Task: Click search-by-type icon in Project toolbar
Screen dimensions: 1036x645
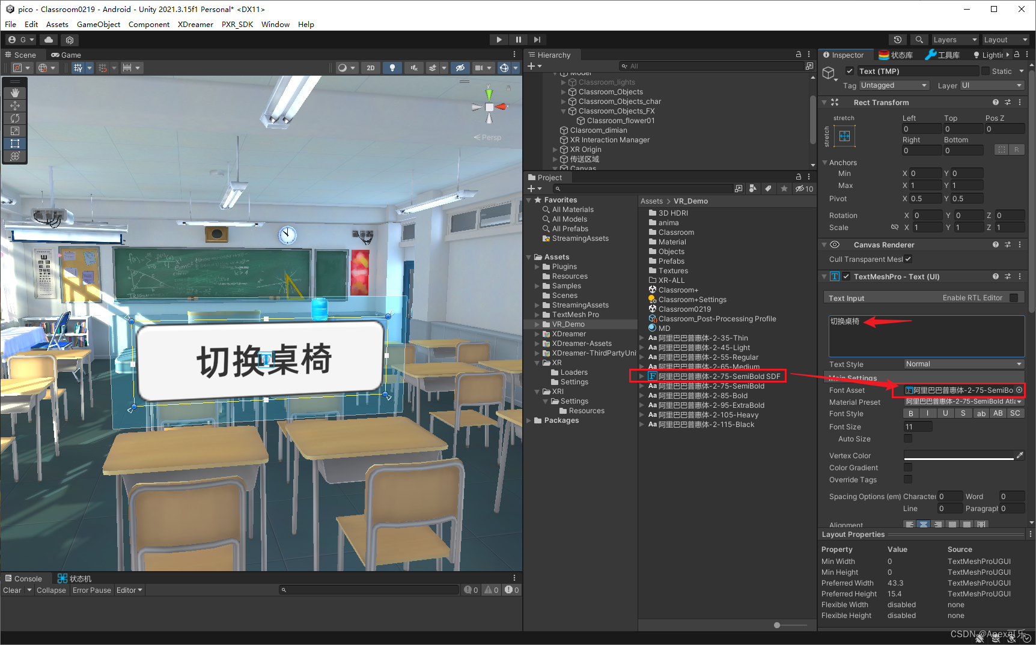Action: click(x=753, y=189)
